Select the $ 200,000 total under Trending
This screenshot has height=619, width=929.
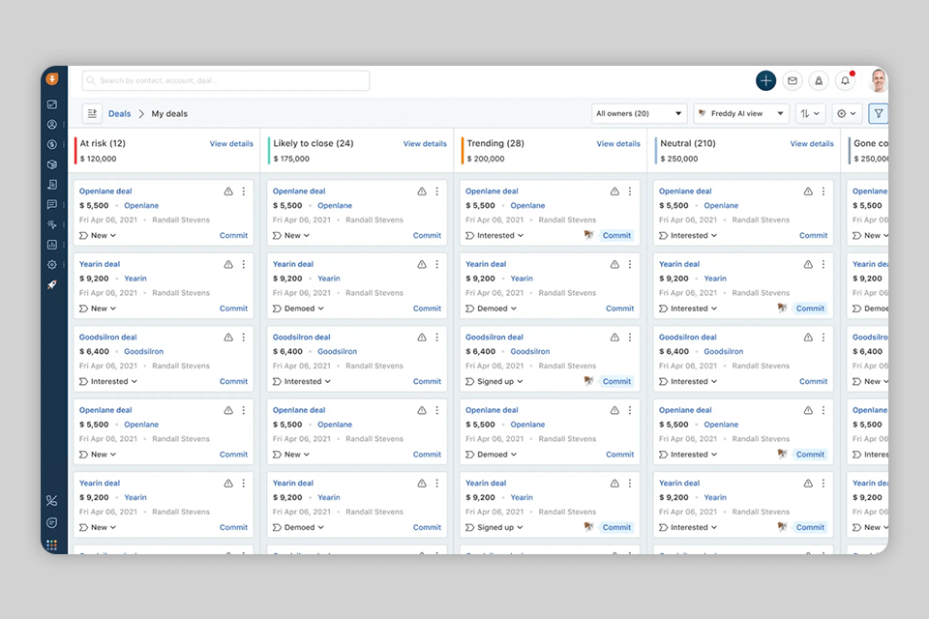pos(486,159)
